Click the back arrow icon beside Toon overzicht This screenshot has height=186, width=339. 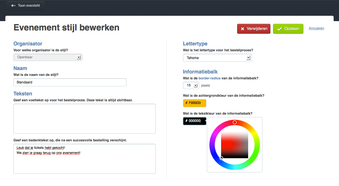(13, 6)
